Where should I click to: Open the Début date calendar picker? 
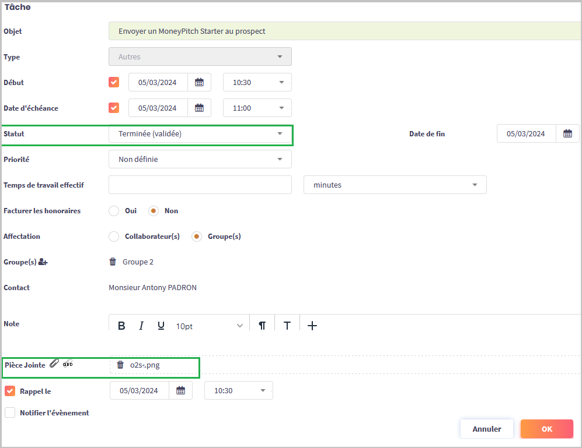pyautogui.click(x=199, y=83)
